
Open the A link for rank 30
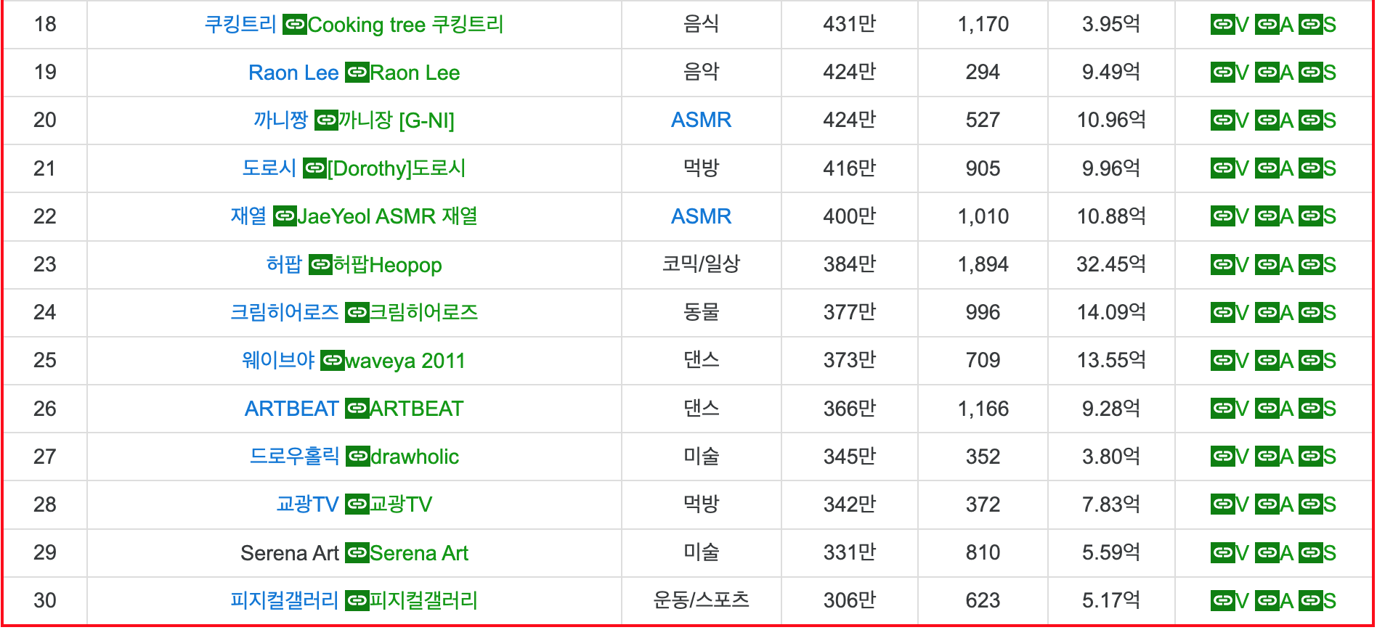[x=1274, y=601]
